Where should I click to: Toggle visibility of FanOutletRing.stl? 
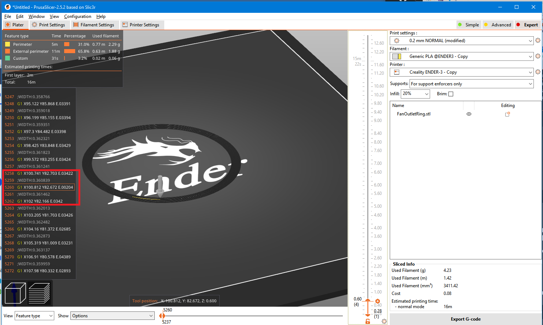(469, 114)
